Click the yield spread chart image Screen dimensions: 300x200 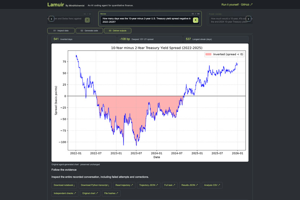[x=150, y=102]
